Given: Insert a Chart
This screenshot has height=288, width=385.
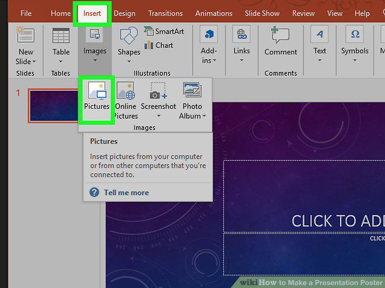Looking at the screenshot, I should click(159, 45).
